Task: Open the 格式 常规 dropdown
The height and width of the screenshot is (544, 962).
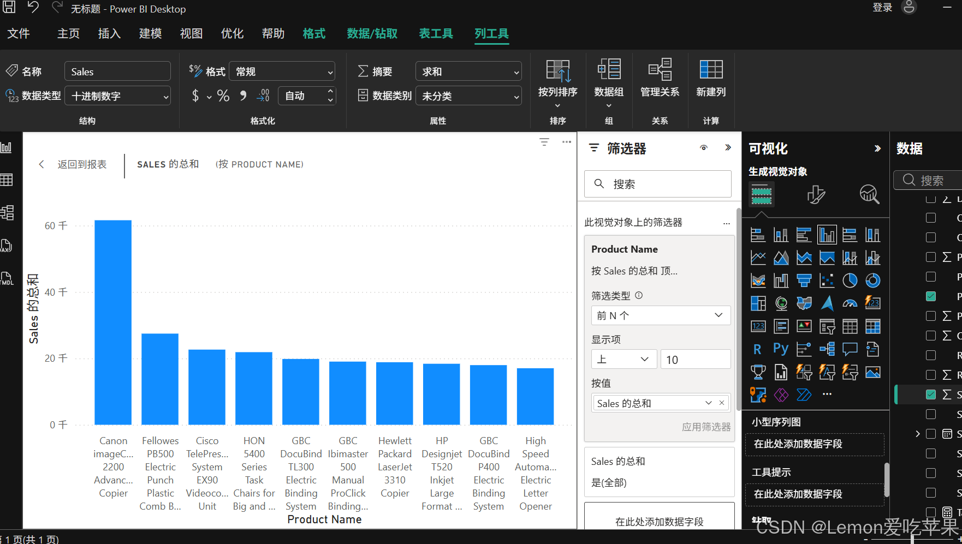Action: 282,71
